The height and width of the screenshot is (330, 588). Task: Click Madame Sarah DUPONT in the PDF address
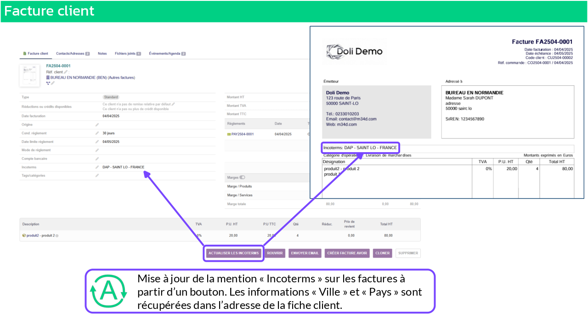[468, 98]
